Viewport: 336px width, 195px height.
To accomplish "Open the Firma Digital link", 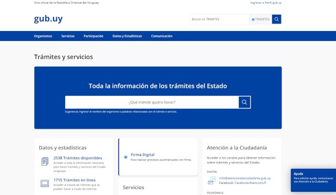I will click(x=142, y=155).
